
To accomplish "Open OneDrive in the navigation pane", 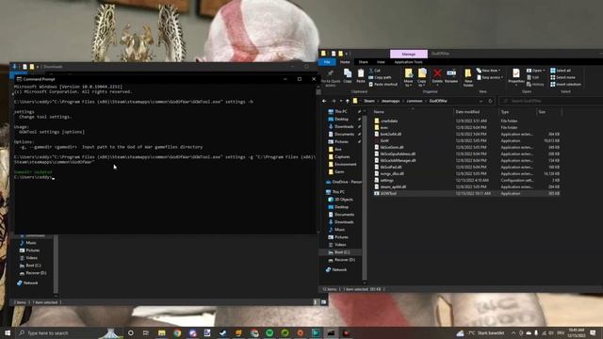I will (347, 182).
